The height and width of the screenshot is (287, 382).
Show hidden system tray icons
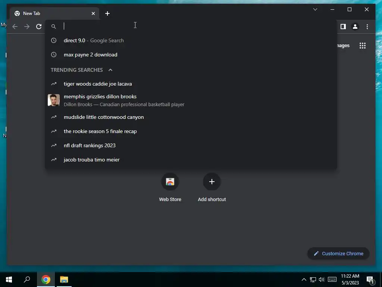click(x=304, y=280)
